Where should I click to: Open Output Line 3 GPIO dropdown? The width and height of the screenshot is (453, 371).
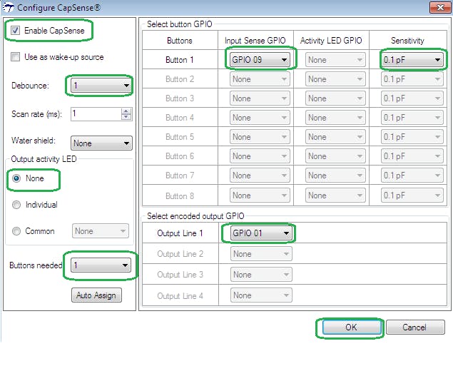click(261, 275)
